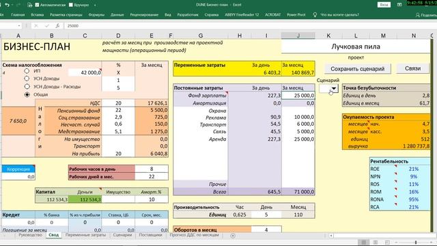The image size is (437, 246).
Task: Switch to Прогноз ДДС по месяцам sheet
Action: [x=194, y=235]
